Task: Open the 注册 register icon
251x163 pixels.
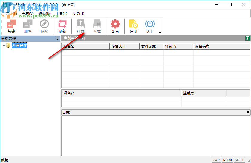Action: 134,26
